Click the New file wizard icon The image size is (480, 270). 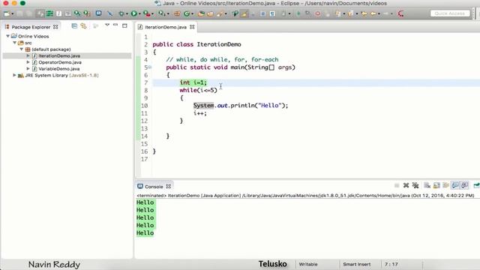click(x=7, y=13)
